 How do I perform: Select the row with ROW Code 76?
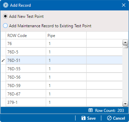(61, 43)
